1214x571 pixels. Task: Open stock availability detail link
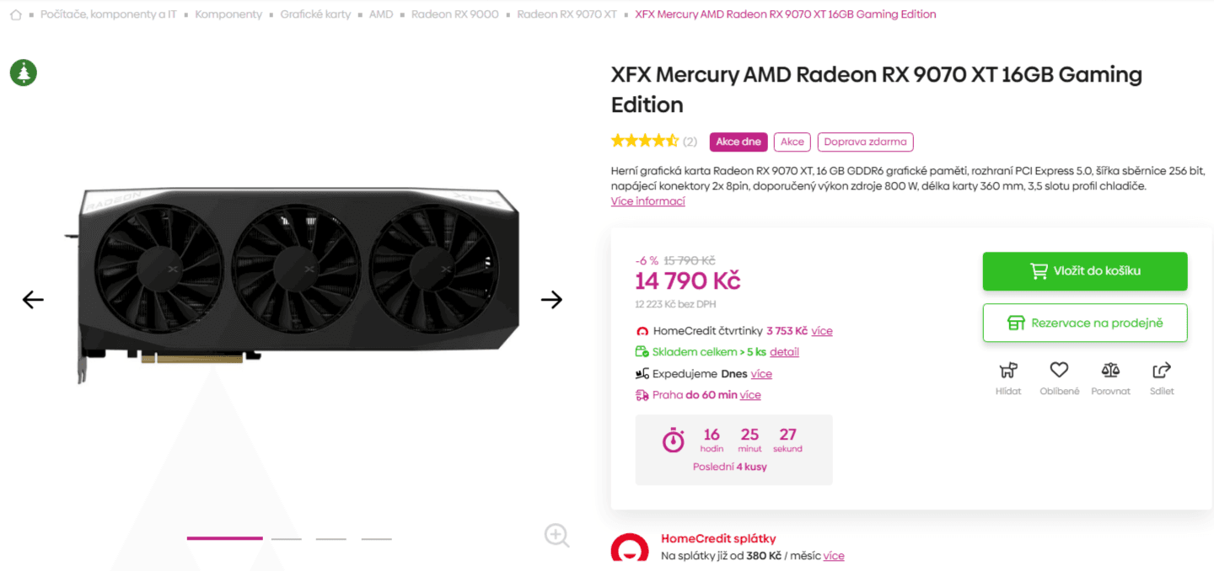click(x=784, y=351)
